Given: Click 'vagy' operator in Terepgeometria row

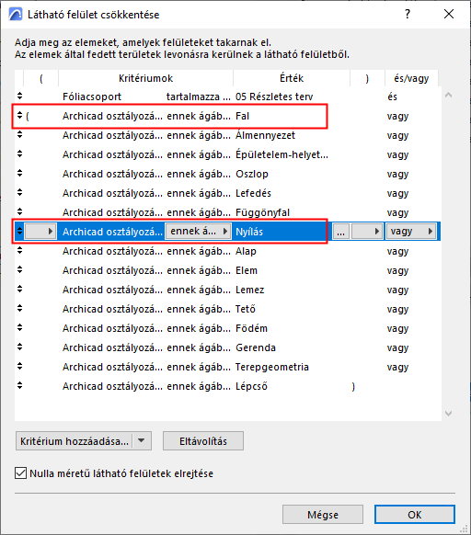Looking at the screenshot, I should (x=398, y=367).
